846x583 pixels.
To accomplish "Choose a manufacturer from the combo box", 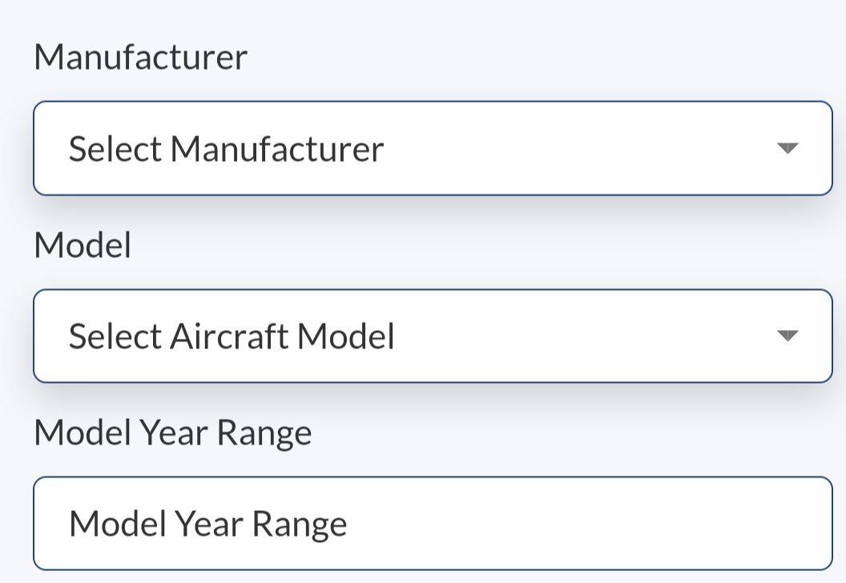I will point(433,148).
